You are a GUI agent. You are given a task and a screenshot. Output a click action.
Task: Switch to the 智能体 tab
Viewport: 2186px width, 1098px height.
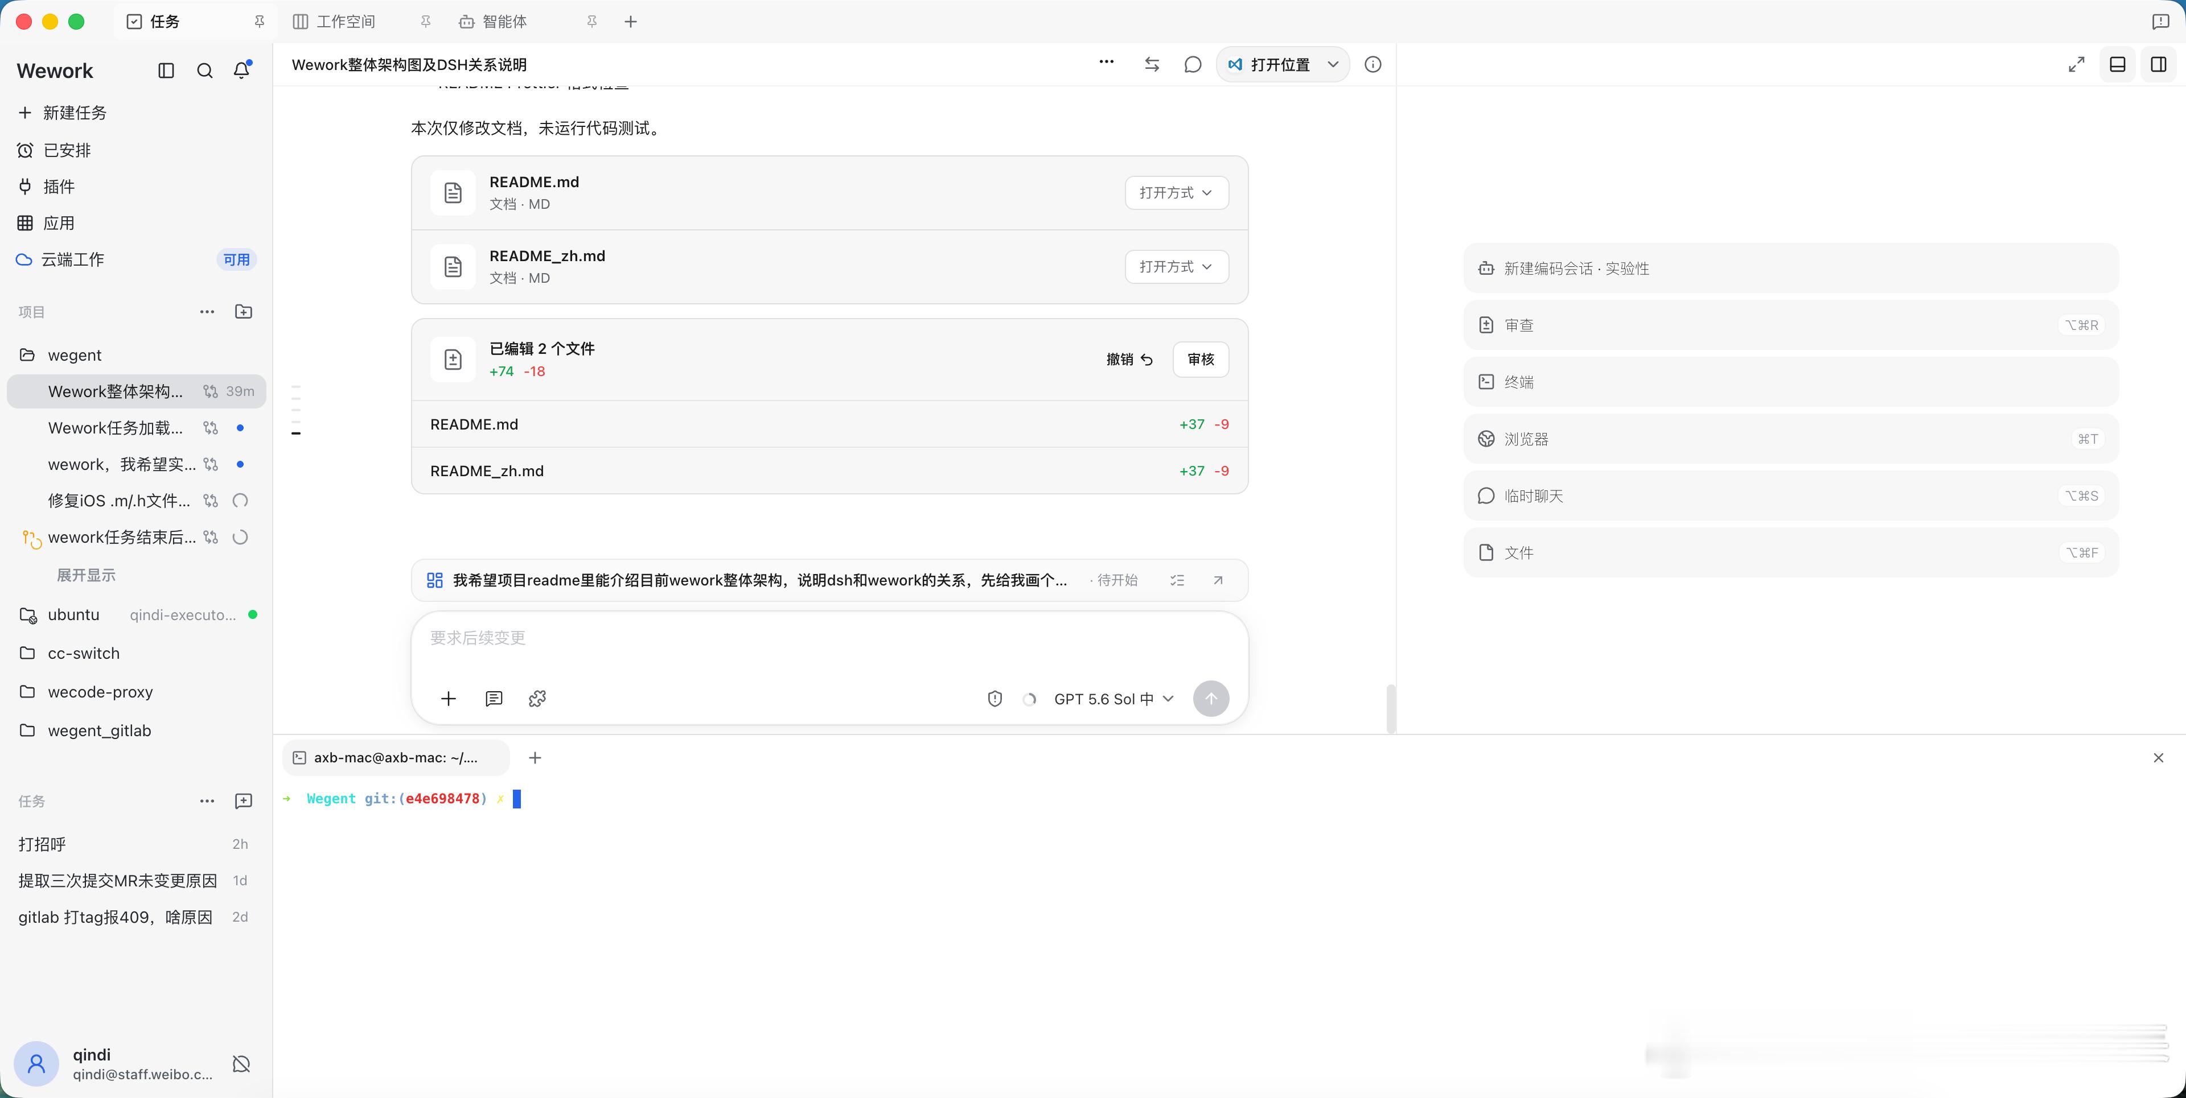coord(493,22)
